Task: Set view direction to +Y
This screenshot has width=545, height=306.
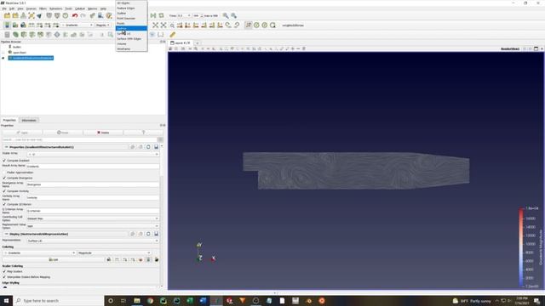Action: pos(196,25)
